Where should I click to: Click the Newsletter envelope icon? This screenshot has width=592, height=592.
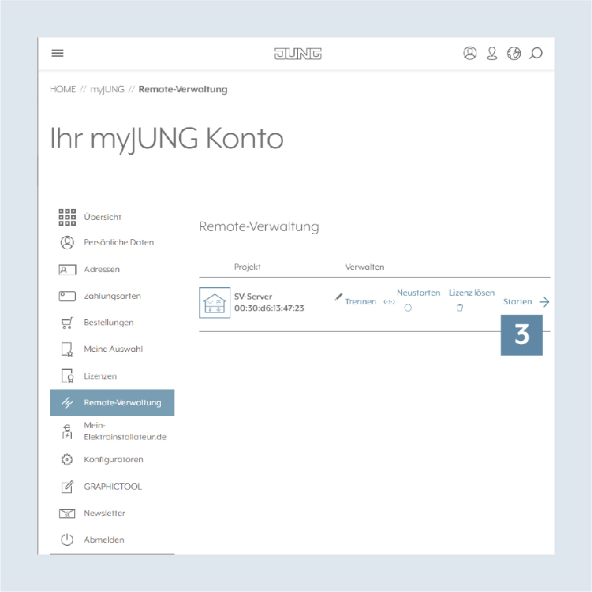[67, 514]
